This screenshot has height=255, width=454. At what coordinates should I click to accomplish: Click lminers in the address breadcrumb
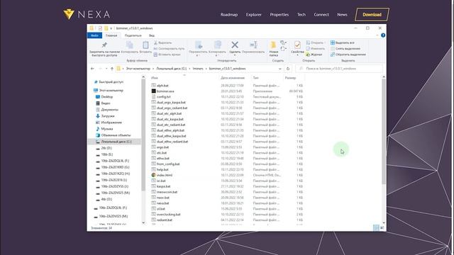pos(198,69)
